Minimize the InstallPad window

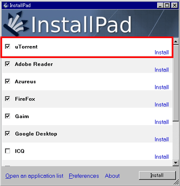[x=160, y=6]
